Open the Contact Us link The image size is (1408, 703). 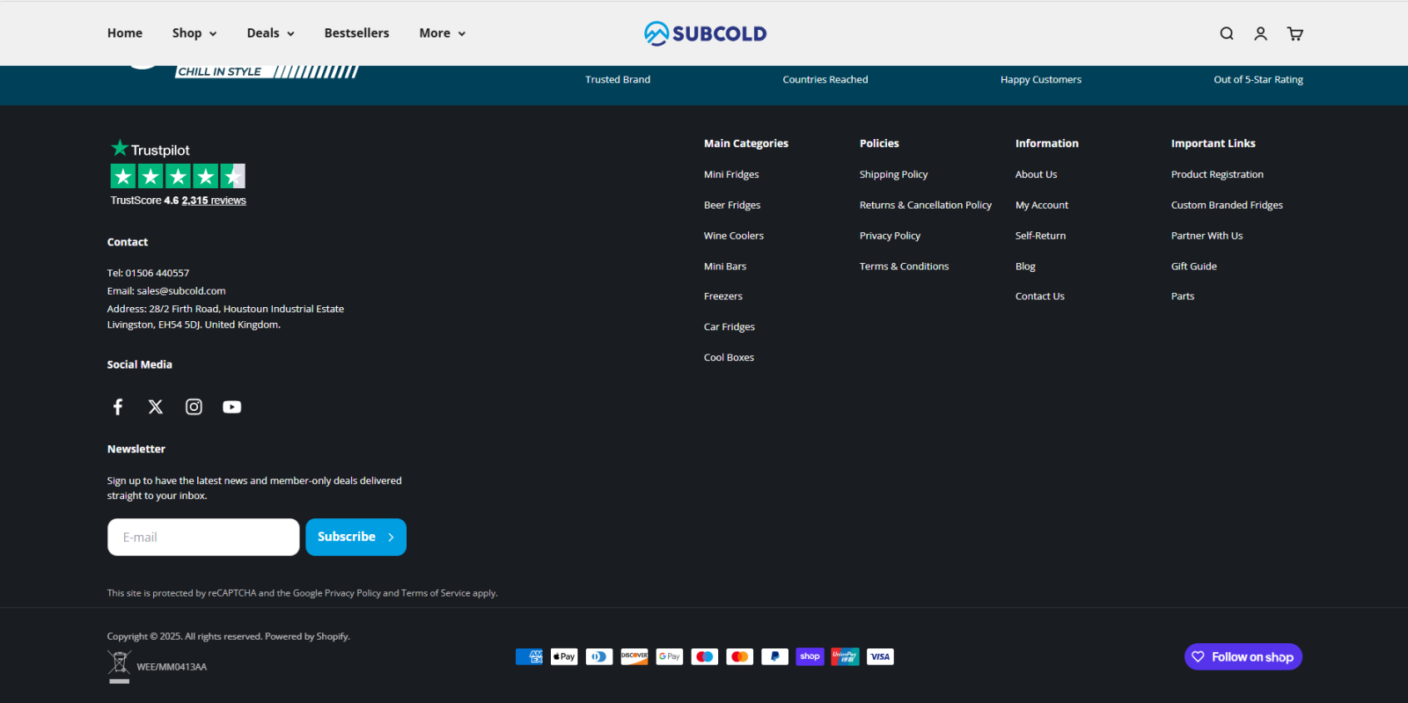(1039, 297)
